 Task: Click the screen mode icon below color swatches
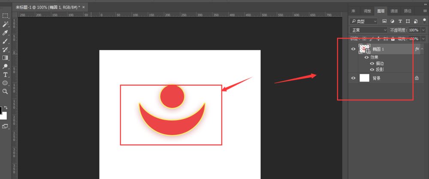pos(5,126)
